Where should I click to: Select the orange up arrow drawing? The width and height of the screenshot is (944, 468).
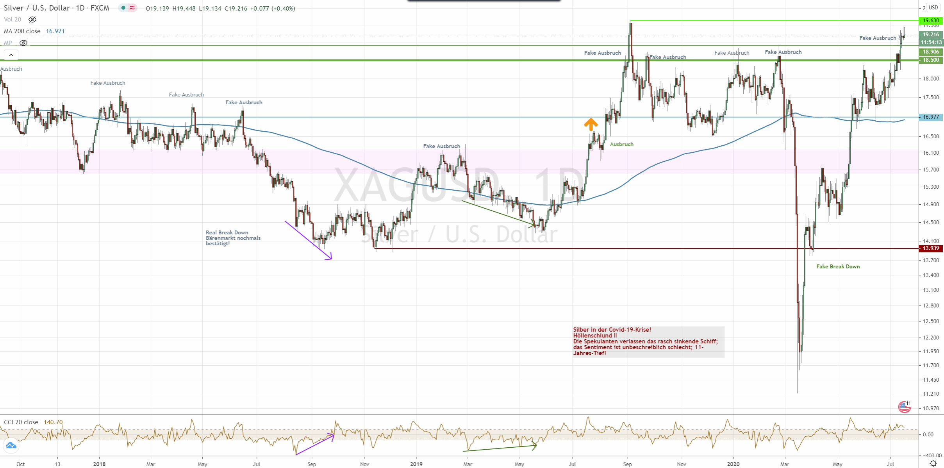[591, 124]
